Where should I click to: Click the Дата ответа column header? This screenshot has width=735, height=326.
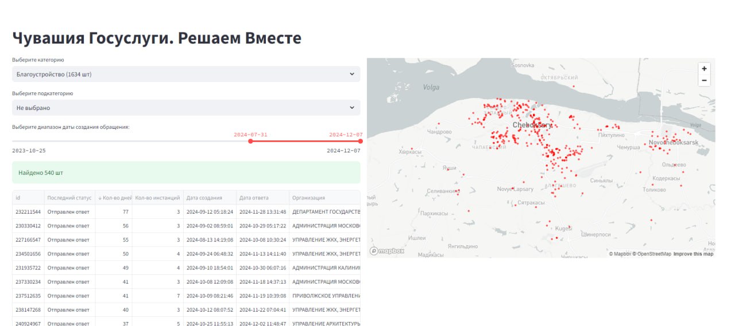254,198
